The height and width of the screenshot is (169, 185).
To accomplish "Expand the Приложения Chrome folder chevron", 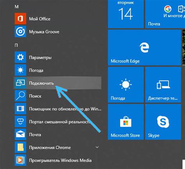I will click(x=97, y=147).
